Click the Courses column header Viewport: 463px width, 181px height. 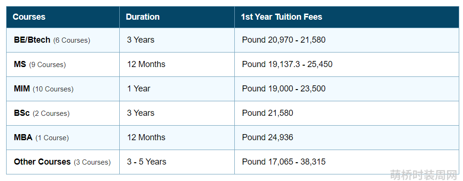tap(29, 17)
